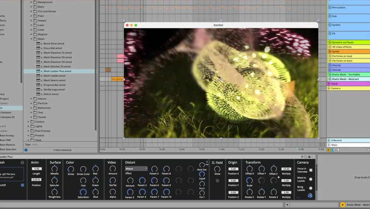Viewport: 370px width, 209px height.
Task: Turn the Metallic knob in Surface section
Action: 55,169
